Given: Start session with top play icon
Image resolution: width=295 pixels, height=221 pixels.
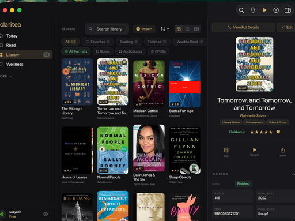Looking at the screenshot, I should tap(264, 10).
